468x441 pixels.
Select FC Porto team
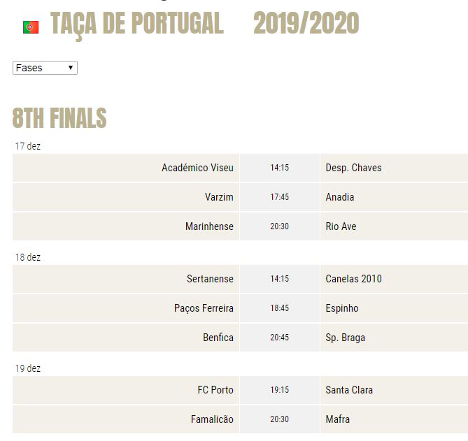pyautogui.click(x=215, y=390)
